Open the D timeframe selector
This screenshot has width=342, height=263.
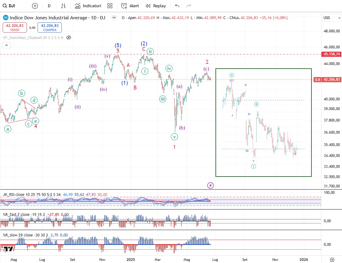click(x=49, y=6)
